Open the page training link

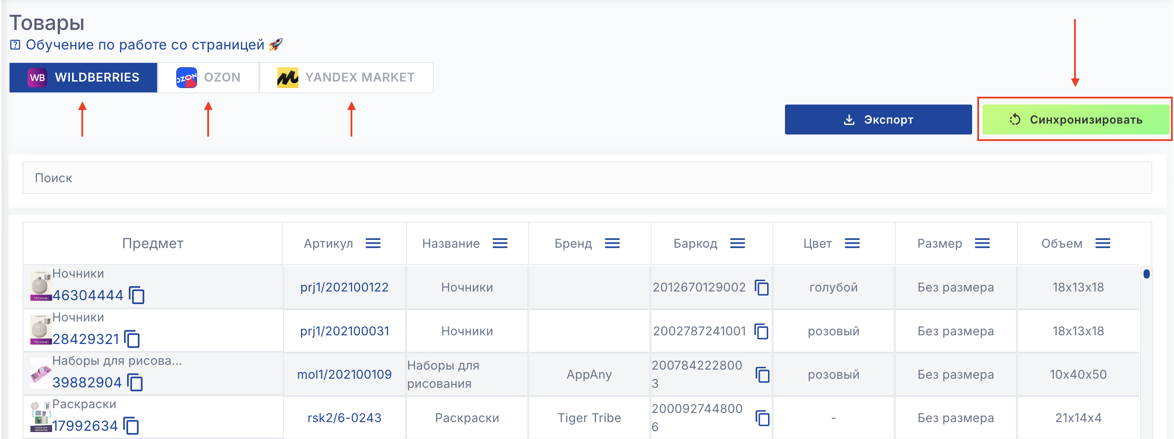[x=145, y=45]
